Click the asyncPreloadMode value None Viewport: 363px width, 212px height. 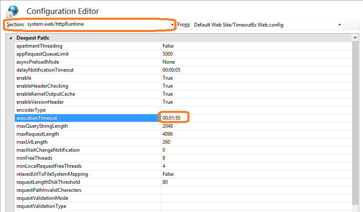point(168,62)
